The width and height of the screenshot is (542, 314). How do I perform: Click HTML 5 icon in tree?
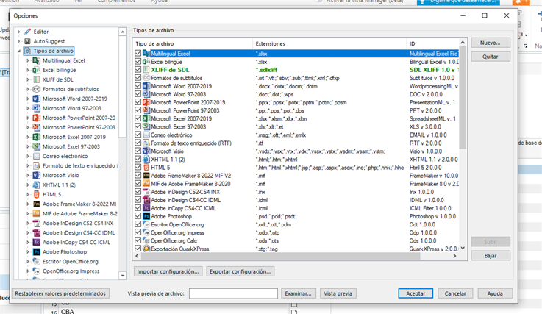click(x=37, y=194)
